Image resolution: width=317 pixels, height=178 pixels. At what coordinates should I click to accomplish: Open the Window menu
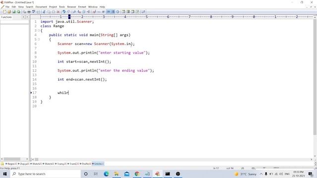(x=93, y=7)
